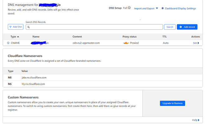This screenshot has height=127, width=215.
Task: Select the Auto TTL value
Action: click(x=166, y=43)
